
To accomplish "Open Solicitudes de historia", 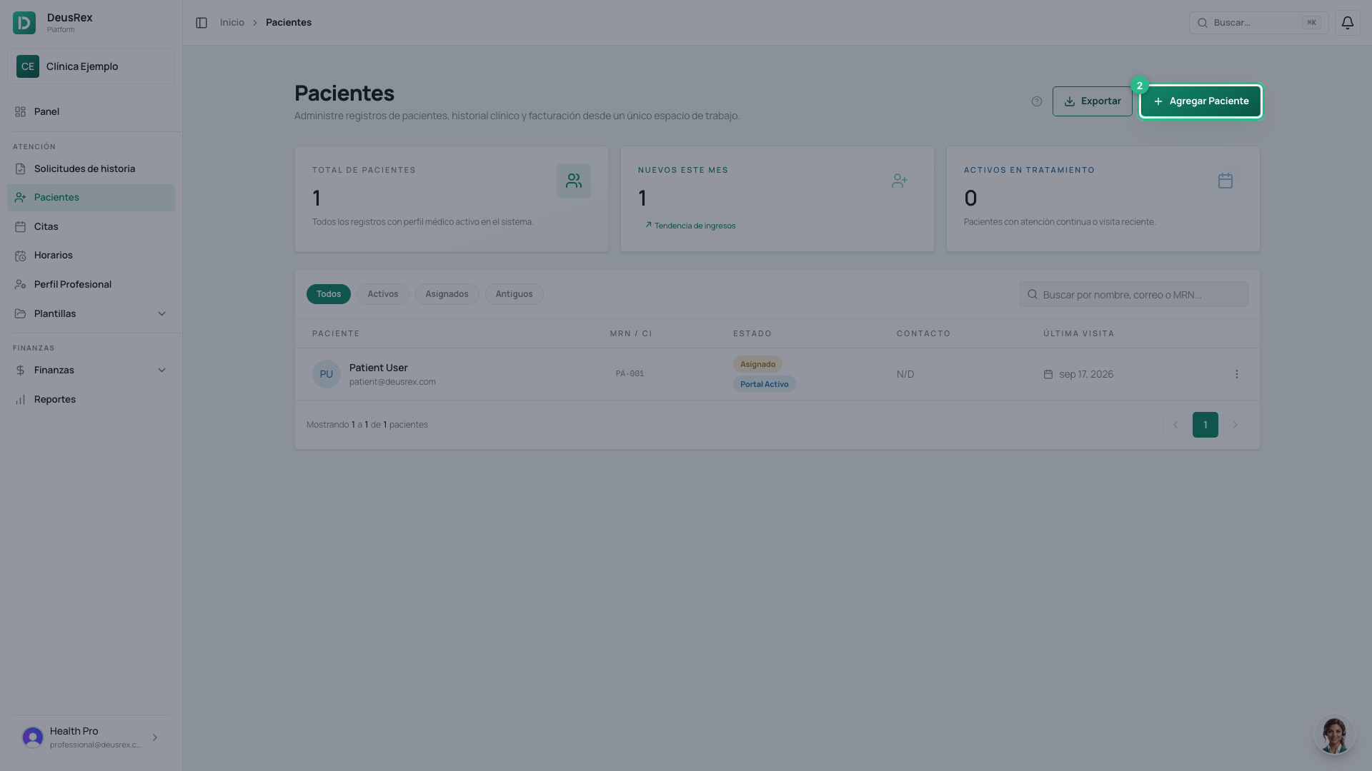I will point(91,168).
